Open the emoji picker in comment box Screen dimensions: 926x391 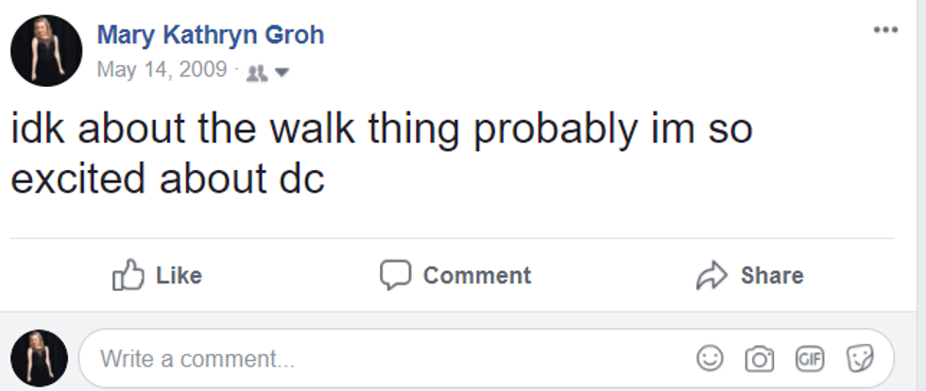(x=710, y=359)
